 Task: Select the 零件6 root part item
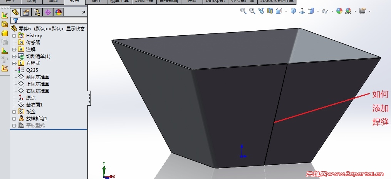[49, 28]
